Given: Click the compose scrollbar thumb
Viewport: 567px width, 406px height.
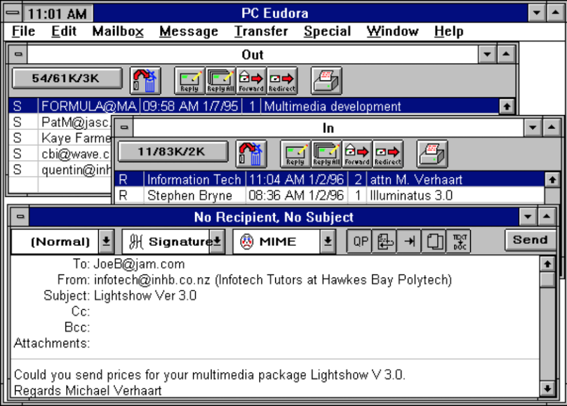Looking at the screenshot, I should (x=547, y=279).
